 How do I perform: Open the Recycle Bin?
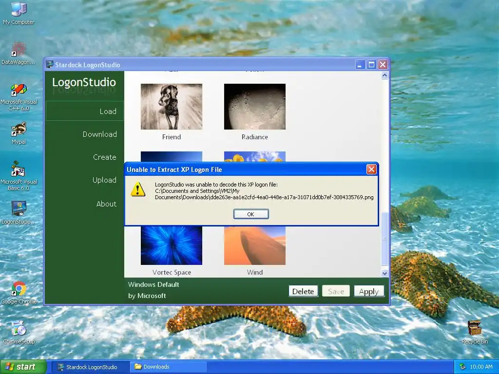point(475,332)
